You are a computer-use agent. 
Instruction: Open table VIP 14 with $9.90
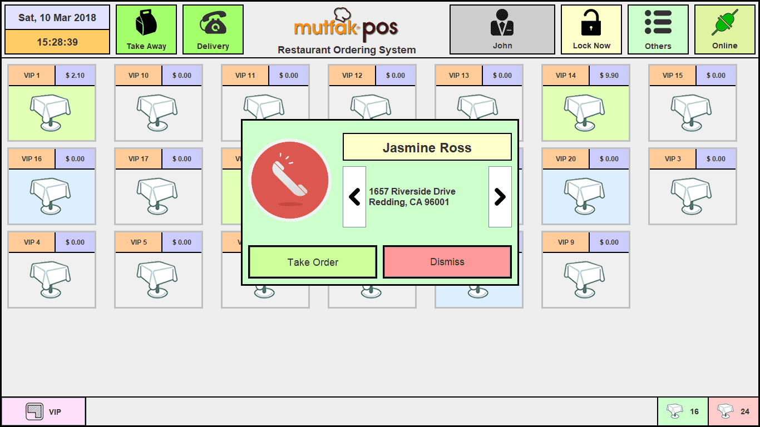[585, 103]
